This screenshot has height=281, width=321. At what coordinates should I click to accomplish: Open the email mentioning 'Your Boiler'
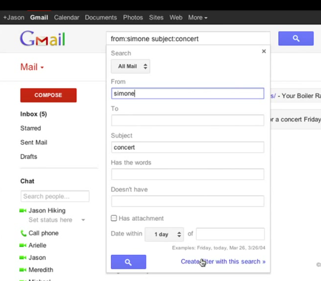tap(295, 96)
